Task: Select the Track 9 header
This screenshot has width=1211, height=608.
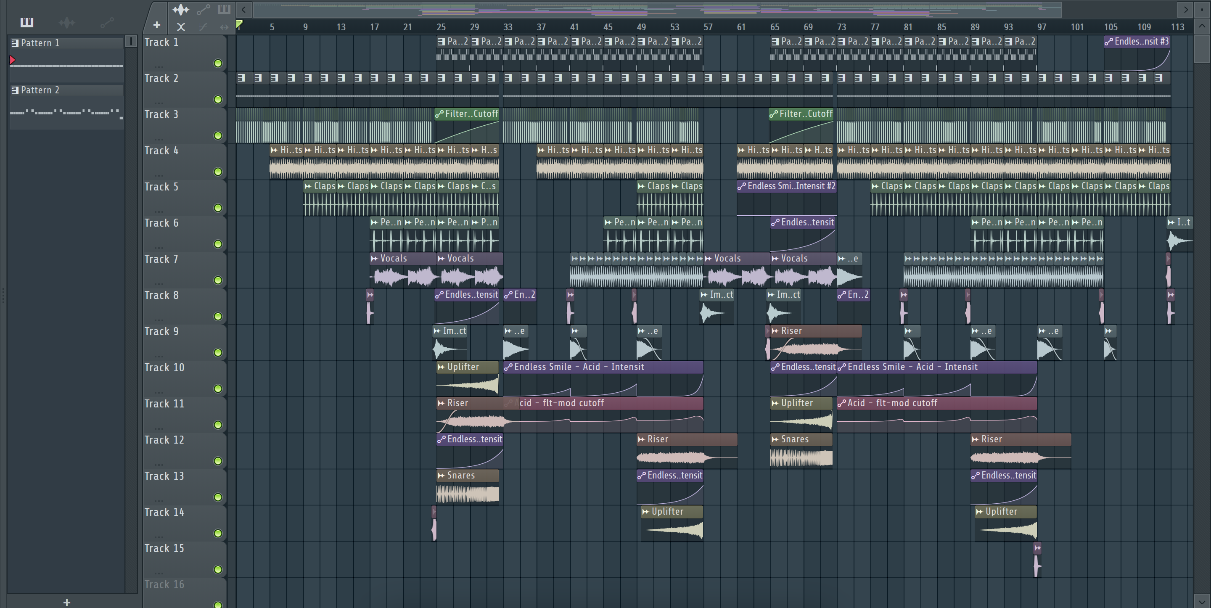Action: pos(184,342)
